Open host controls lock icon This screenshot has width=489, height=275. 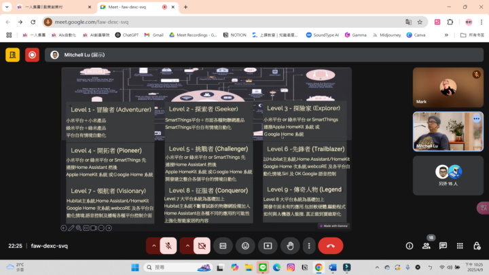(x=477, y=246)
